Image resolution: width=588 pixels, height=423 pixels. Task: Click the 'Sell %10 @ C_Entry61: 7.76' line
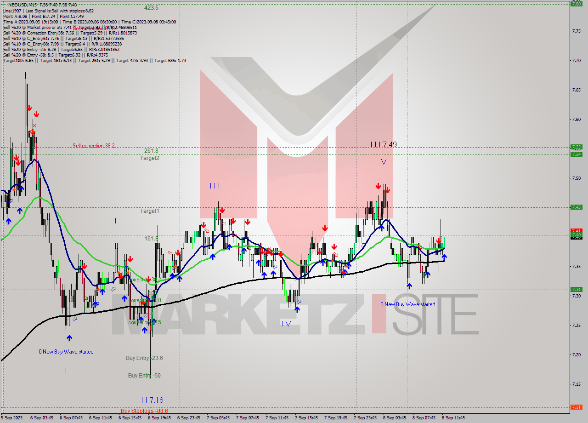pyautogui.click(x=63, y=38)
